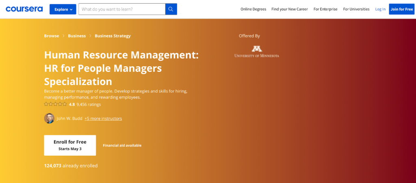The width and height of the screenshot is (416, 183).
Task: Open Find your New Career
Action: 290,9
